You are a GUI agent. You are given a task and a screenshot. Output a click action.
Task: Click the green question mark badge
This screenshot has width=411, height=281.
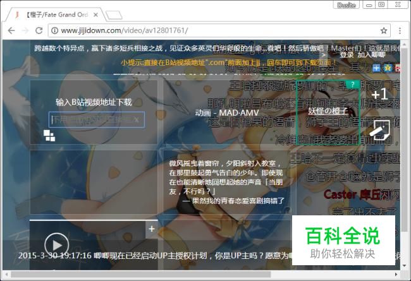point(353,85)
